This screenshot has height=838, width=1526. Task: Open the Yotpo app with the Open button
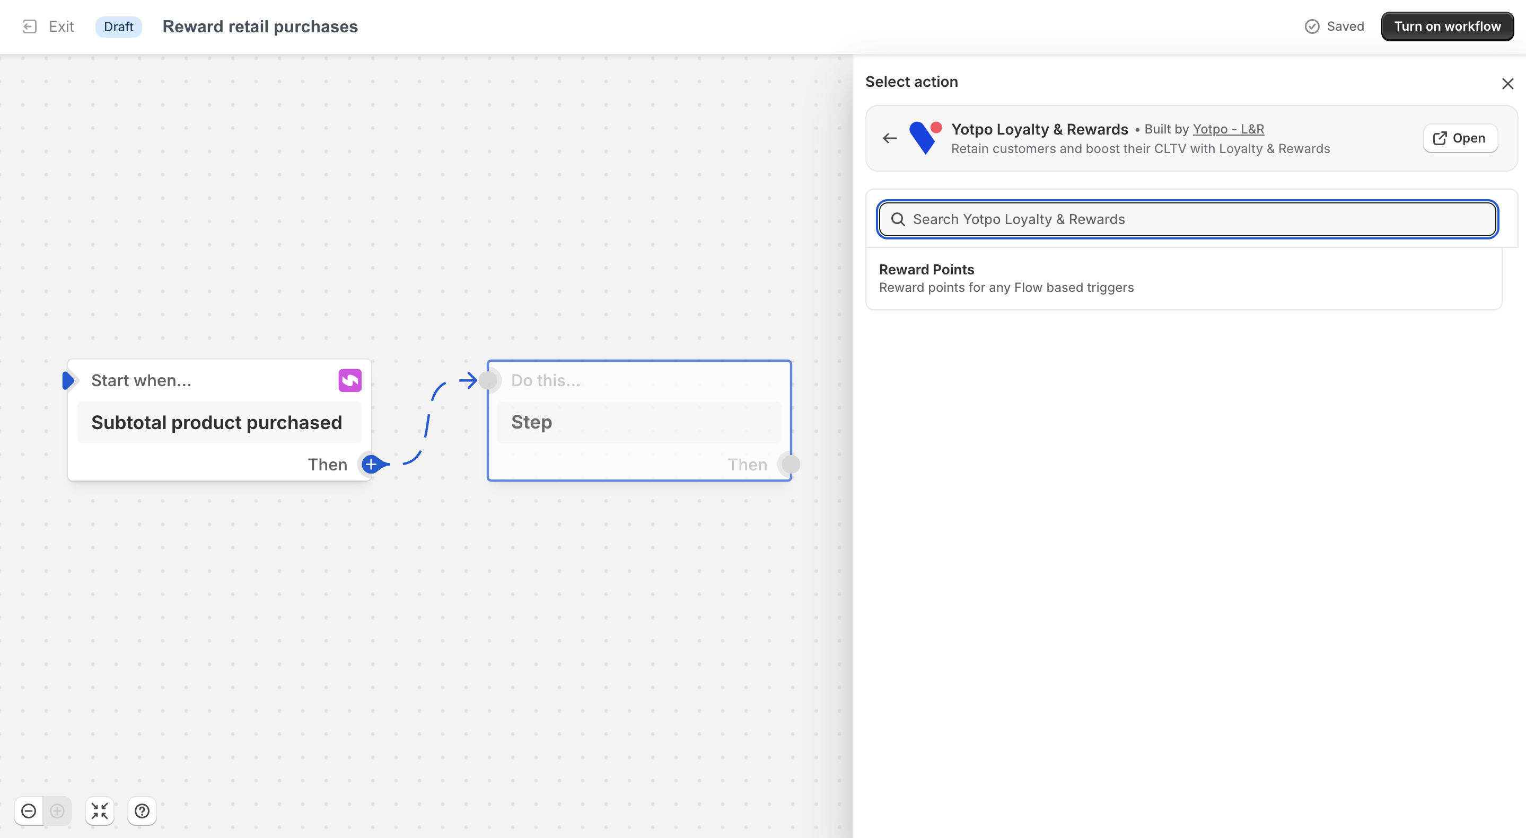[x=1460, y=138]
